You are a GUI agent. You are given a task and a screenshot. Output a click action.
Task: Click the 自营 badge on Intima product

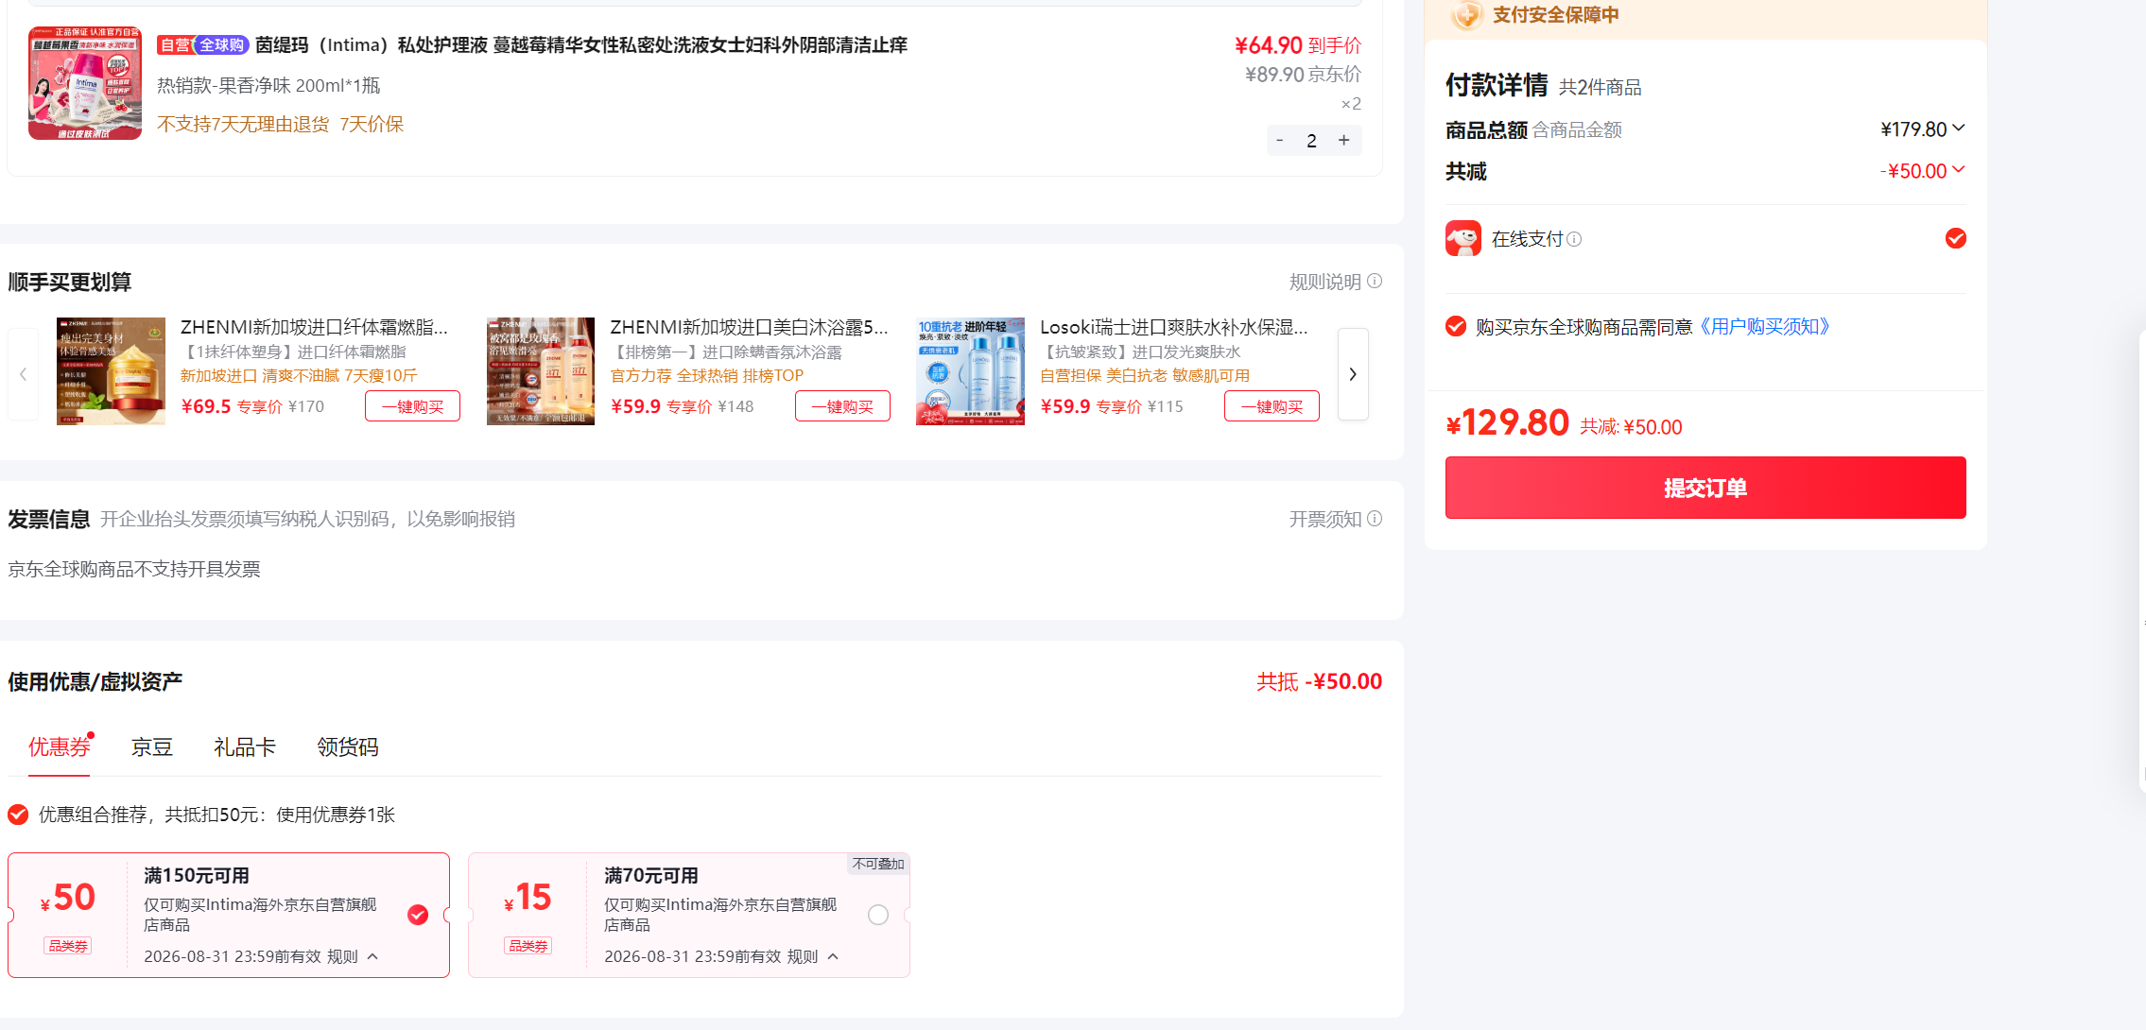(x=175, y=44)
